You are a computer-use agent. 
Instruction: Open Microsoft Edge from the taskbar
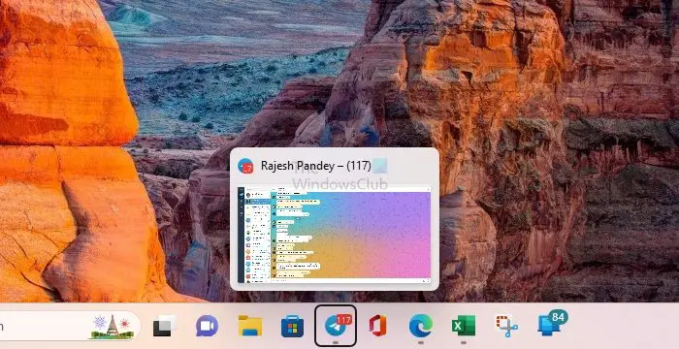[x=420, y=326]
